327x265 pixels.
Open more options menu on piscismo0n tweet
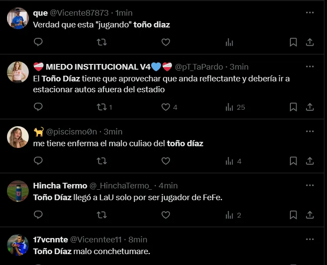[x=310, y=131]
